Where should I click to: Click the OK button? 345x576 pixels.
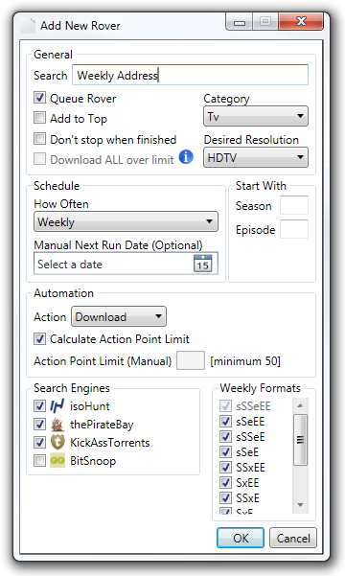(241, 539)
